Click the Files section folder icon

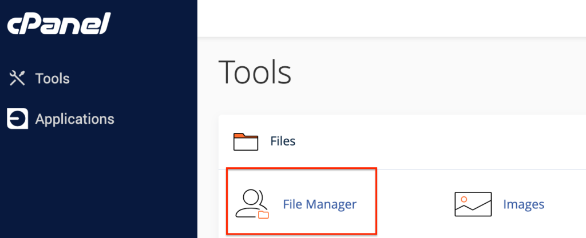[246, 142]
